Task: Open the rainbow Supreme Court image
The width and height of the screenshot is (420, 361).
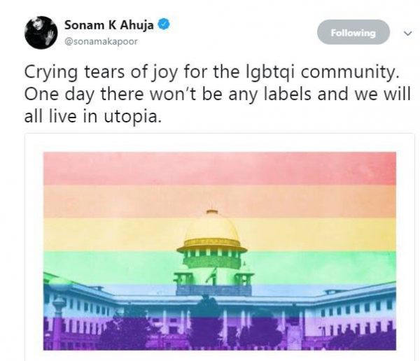Action: [x=220, y=251]
